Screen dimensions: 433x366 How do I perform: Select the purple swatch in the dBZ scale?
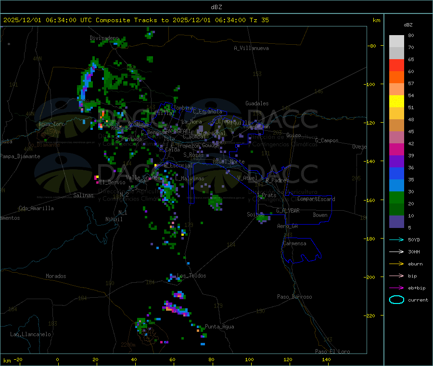tap(396, 162)
